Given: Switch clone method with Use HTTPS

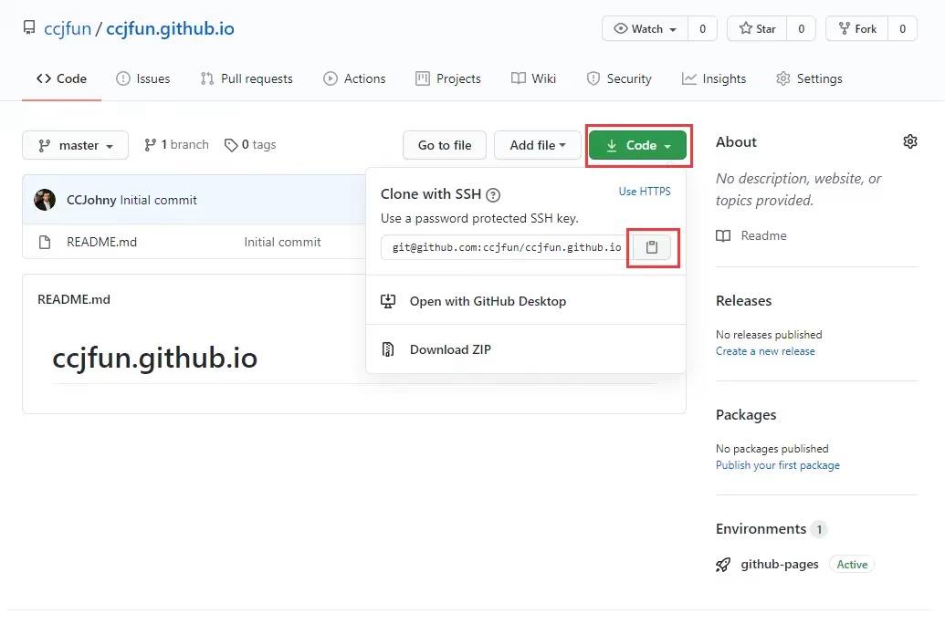Looking at the screenshot, I should 645,192.
